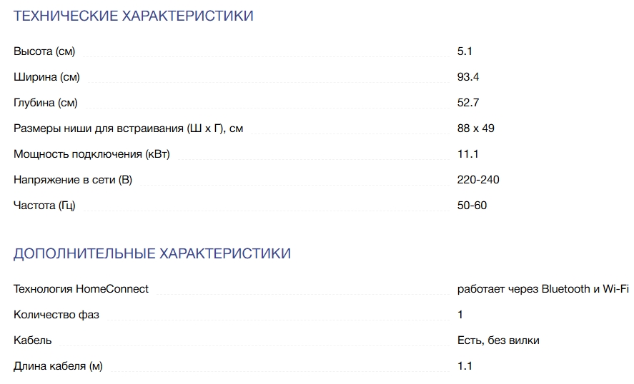Click the "Есть, без вилки" cable value
634x384 pixels.
coord(498,340)
